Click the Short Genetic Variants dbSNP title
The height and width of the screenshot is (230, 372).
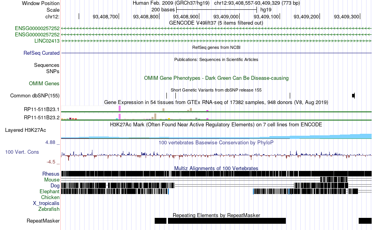[x=216, y=90]
